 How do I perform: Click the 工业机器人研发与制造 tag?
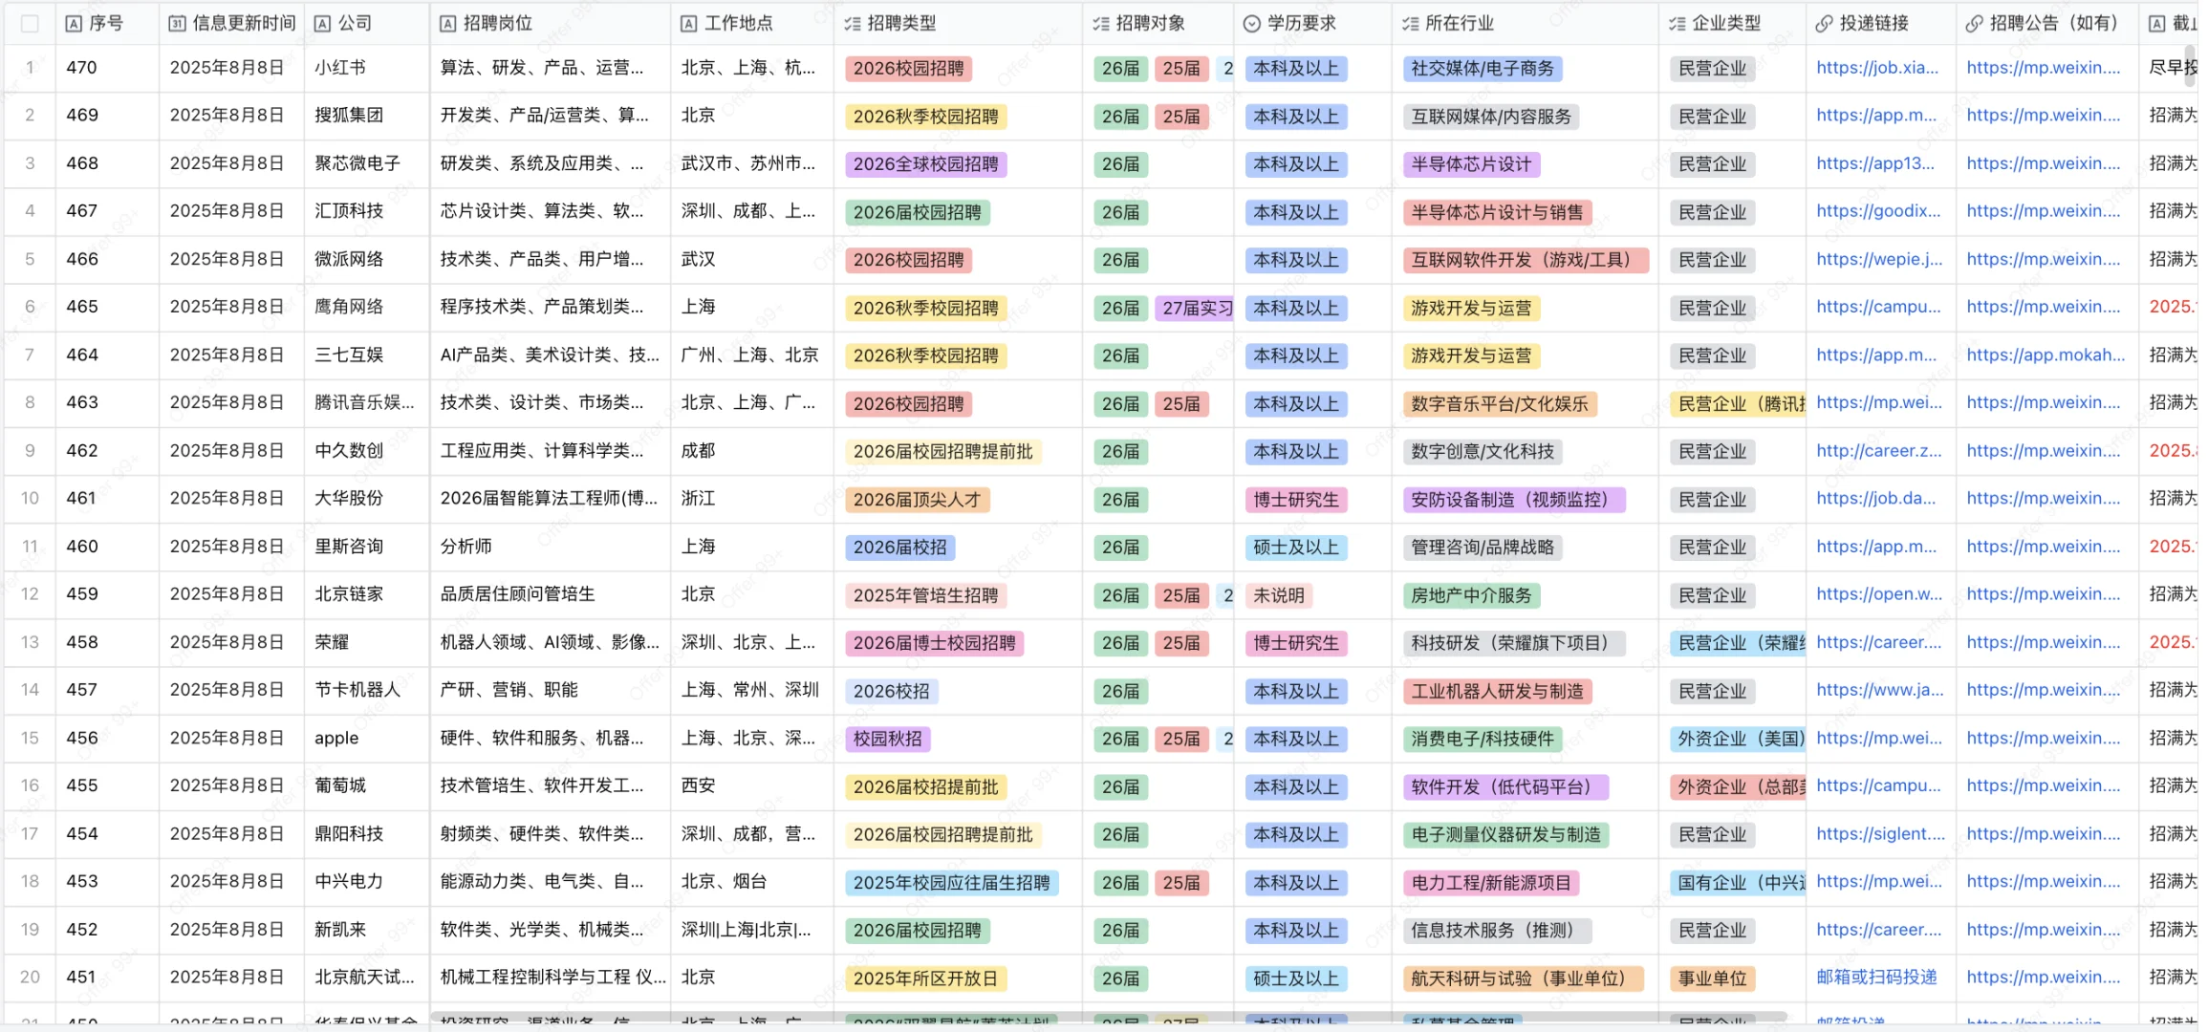[1497, 691]
